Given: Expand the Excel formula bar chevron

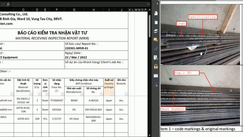Looking at the screenshot, I should click(x=148, y=4).
